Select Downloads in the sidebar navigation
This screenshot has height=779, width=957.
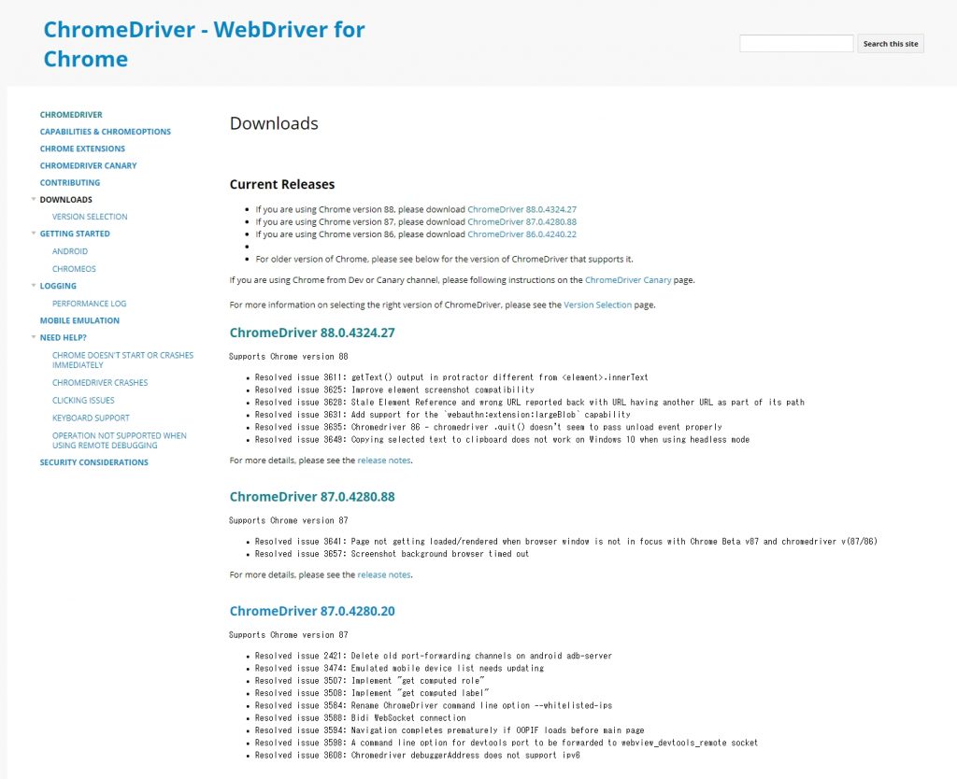click(x=66, y=200)
